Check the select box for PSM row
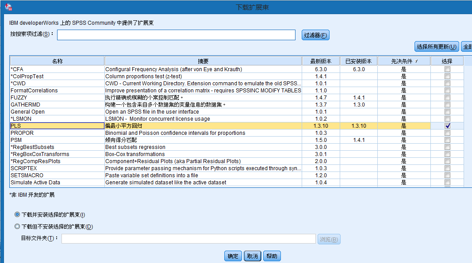472x263 pixels. tap(447, 140)
